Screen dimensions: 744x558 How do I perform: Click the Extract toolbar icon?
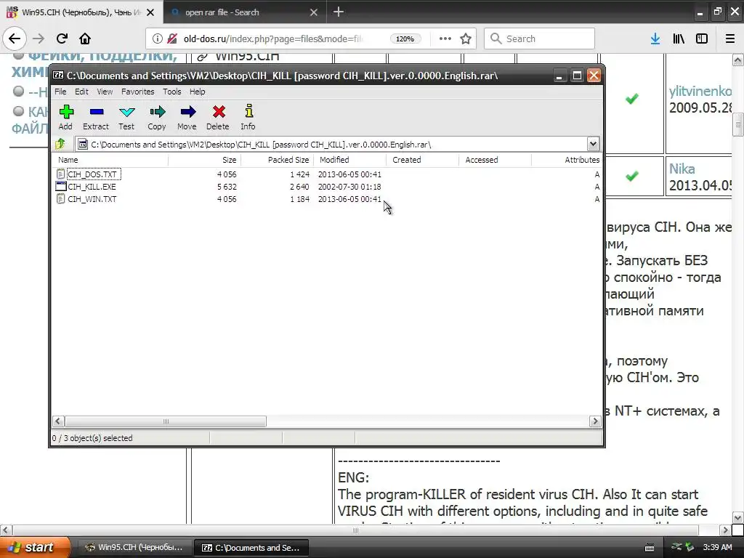pos(96,117)
